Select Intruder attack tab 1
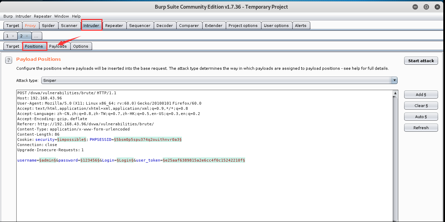This screenshot has width=445, height=222. pos(8,36)
